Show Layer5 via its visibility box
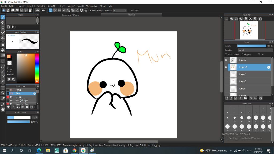 (226, 82)
